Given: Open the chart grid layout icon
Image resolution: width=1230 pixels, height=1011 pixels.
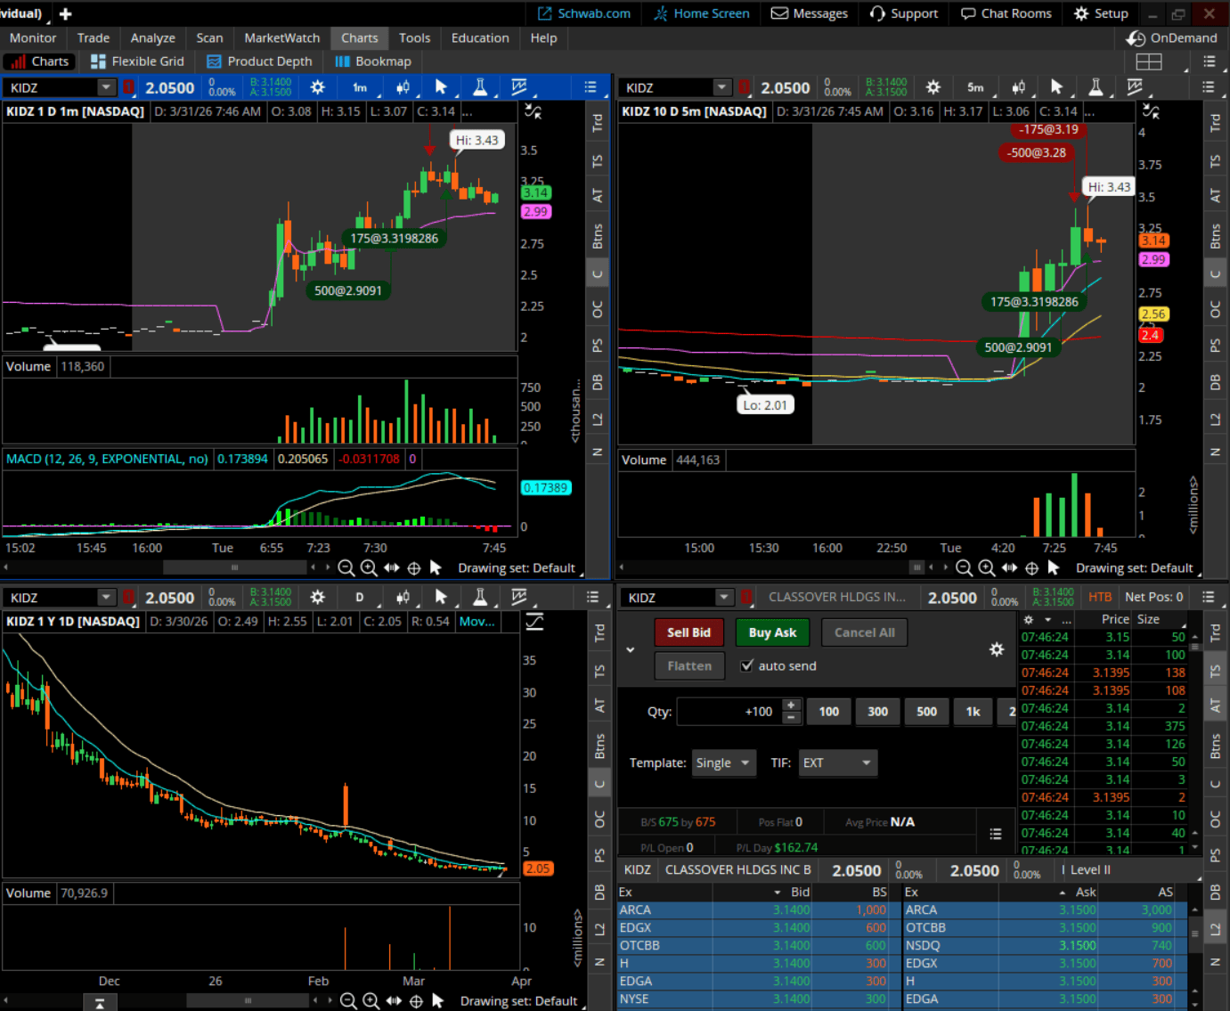Looking at the screenshot, I should pos(1149,61).
